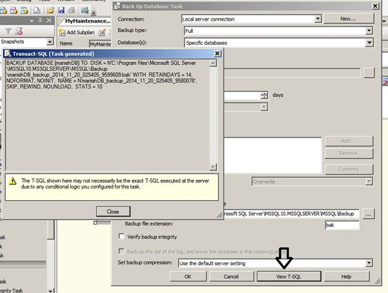Screen dimensions: 388x293
Task: Click the New connection button
Action: pos(348,19)
